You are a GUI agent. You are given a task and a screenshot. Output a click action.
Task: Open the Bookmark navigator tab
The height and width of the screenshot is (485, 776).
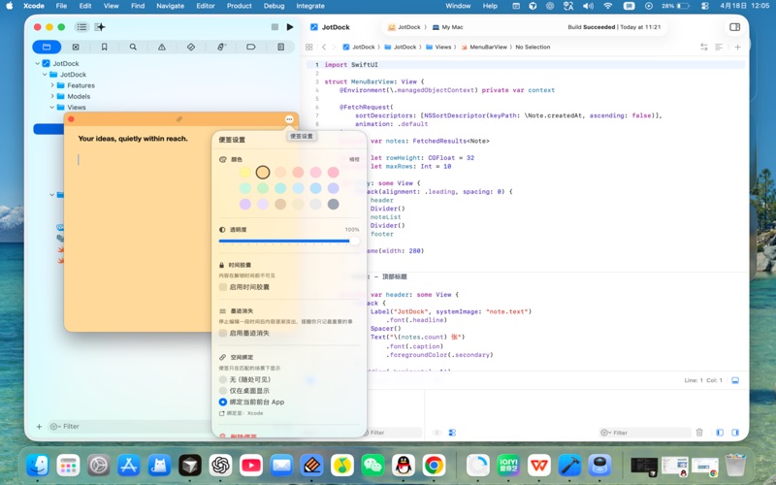point(104,47)
